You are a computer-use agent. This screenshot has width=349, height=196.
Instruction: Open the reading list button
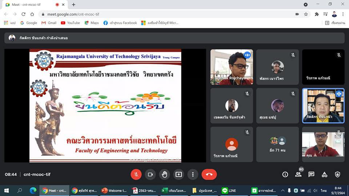335,23
